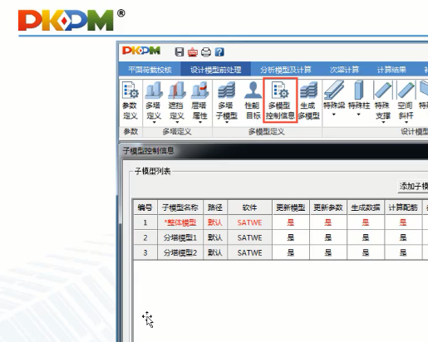This screenshot has width=428, height=342.
Task: Expand the 特殊梁 dropdown arrow
Action: click(334, 115)
